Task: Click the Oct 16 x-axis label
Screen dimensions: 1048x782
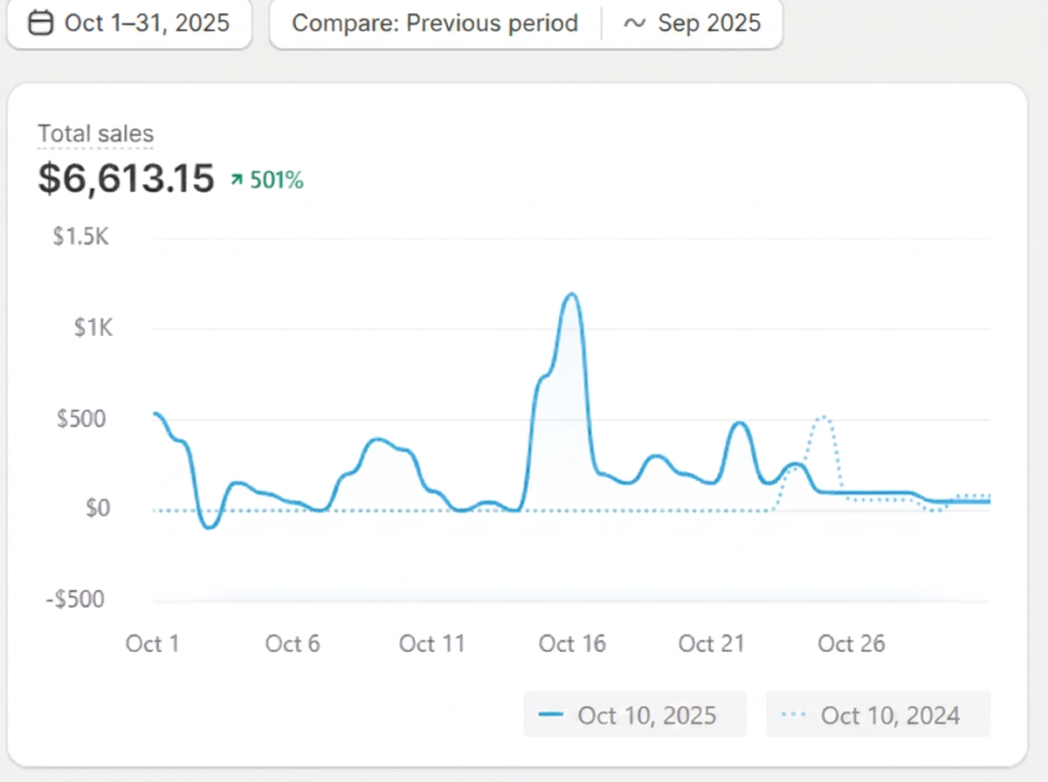Action: pos(572,644)
